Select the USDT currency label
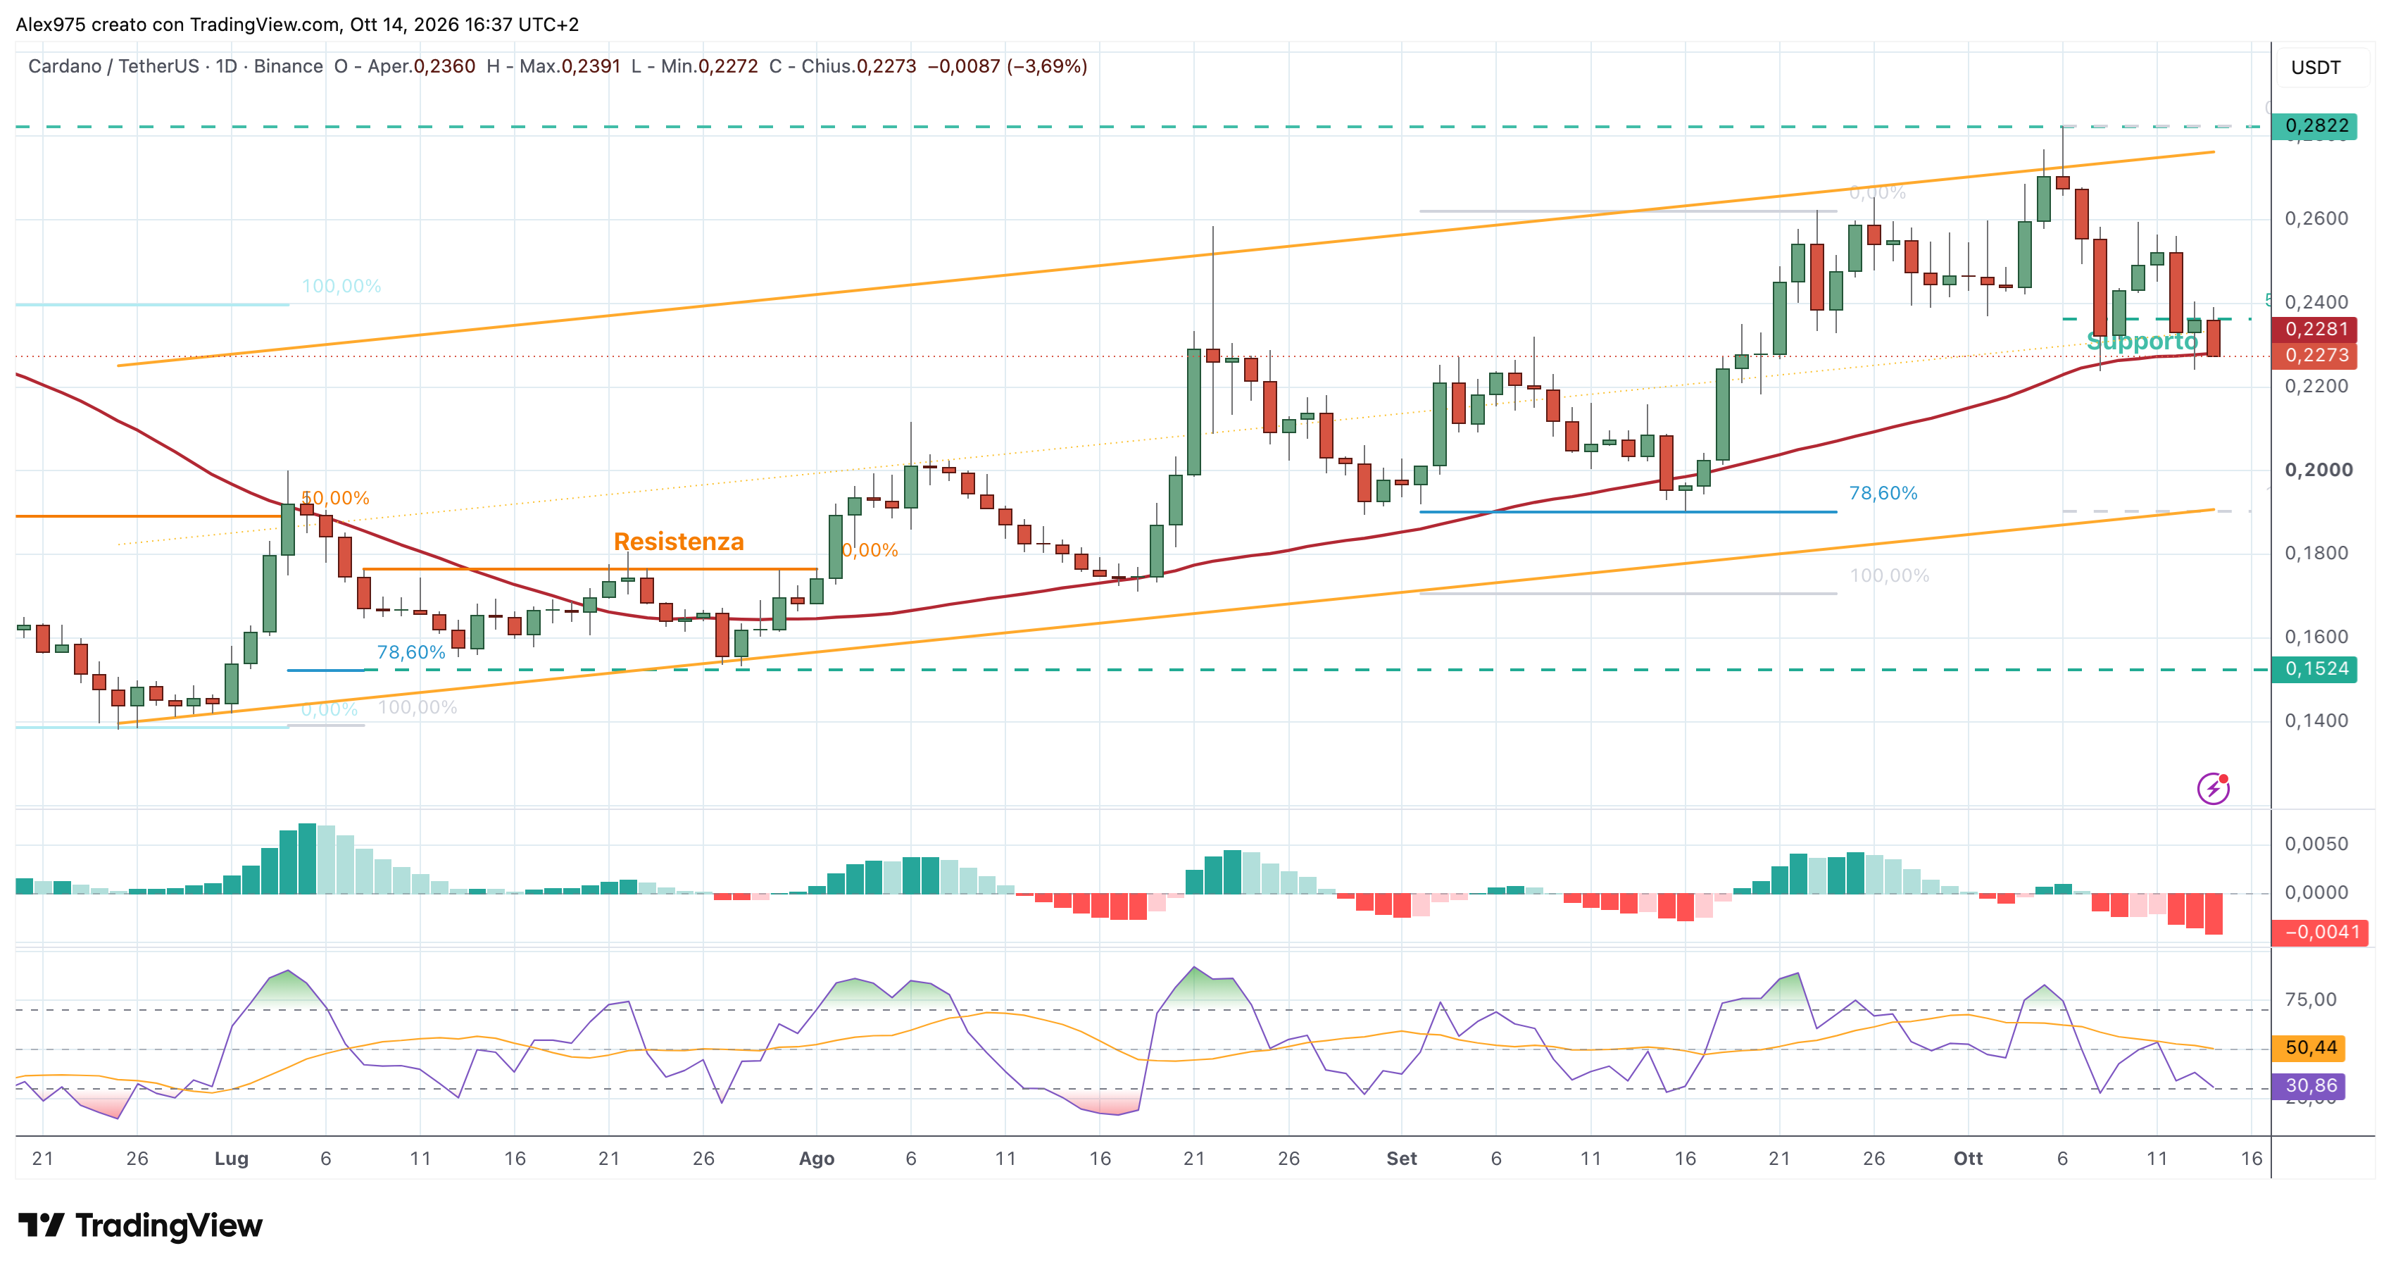The height and width of the screenshot is (1272, 2391). (2315, 67)
